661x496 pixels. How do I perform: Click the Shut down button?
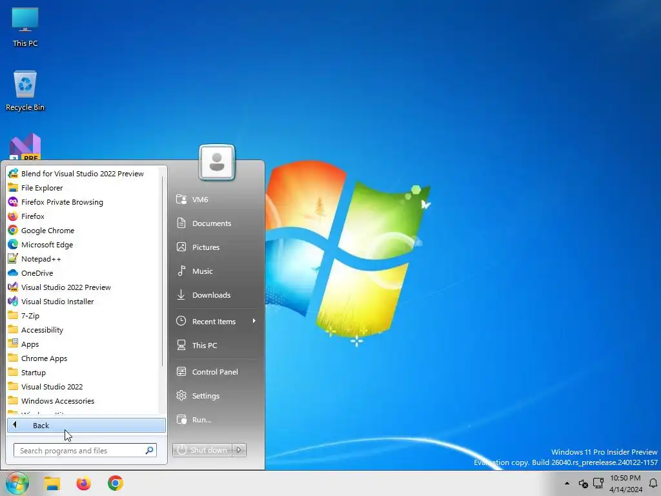pyautogui.click(x=202, y=450)
